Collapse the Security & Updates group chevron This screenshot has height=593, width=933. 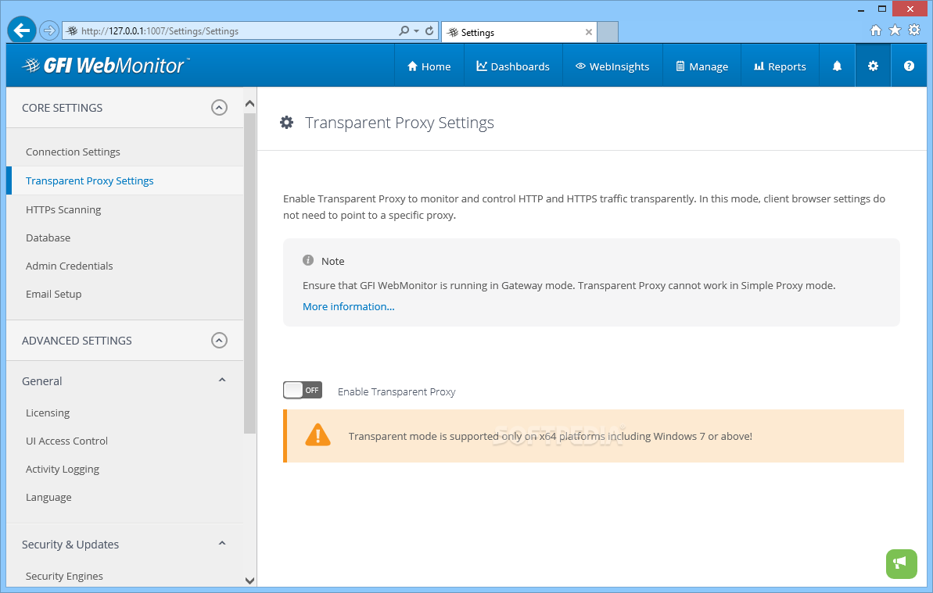point(222,544)
